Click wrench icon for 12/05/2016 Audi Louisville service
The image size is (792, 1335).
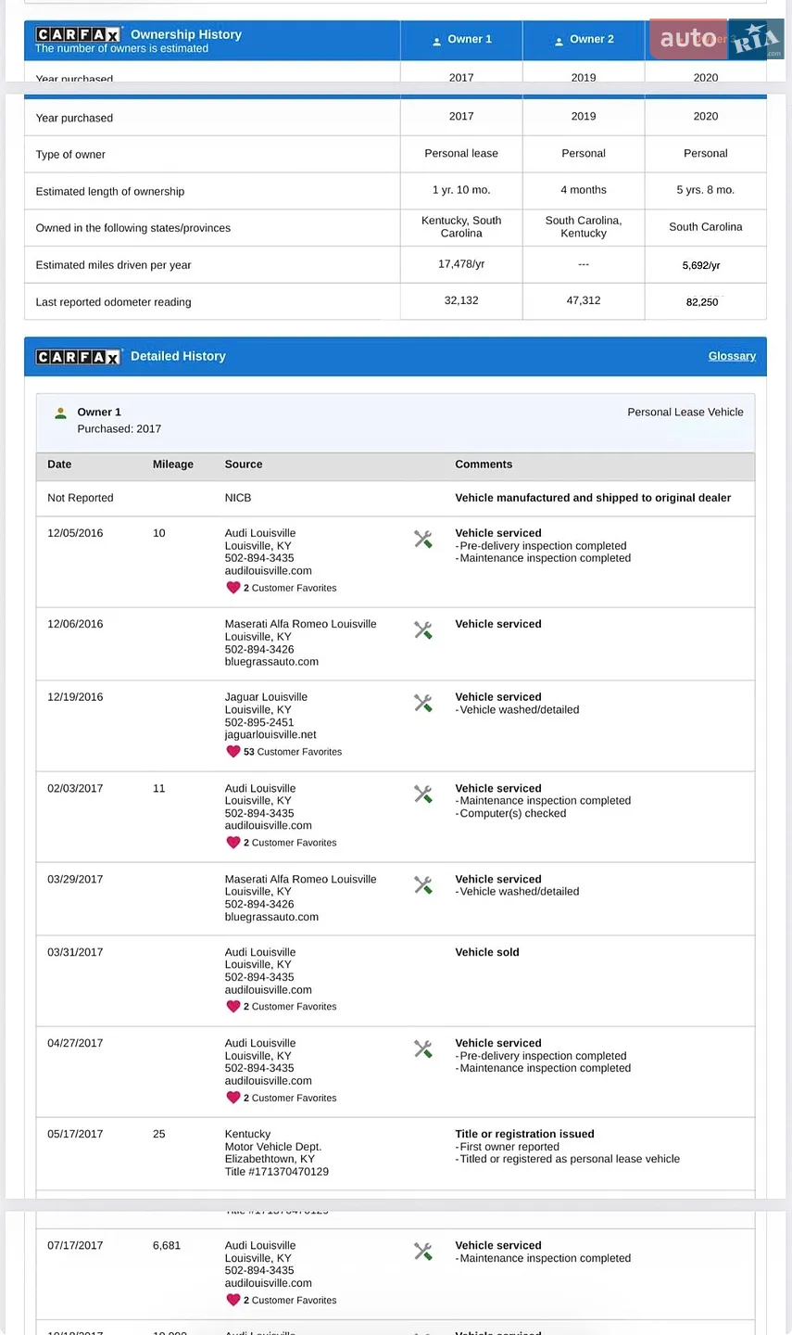coord(423,539)
